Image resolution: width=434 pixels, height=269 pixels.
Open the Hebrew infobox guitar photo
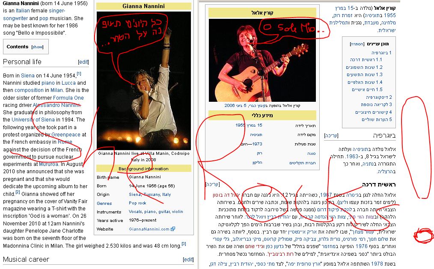(262, 60)
